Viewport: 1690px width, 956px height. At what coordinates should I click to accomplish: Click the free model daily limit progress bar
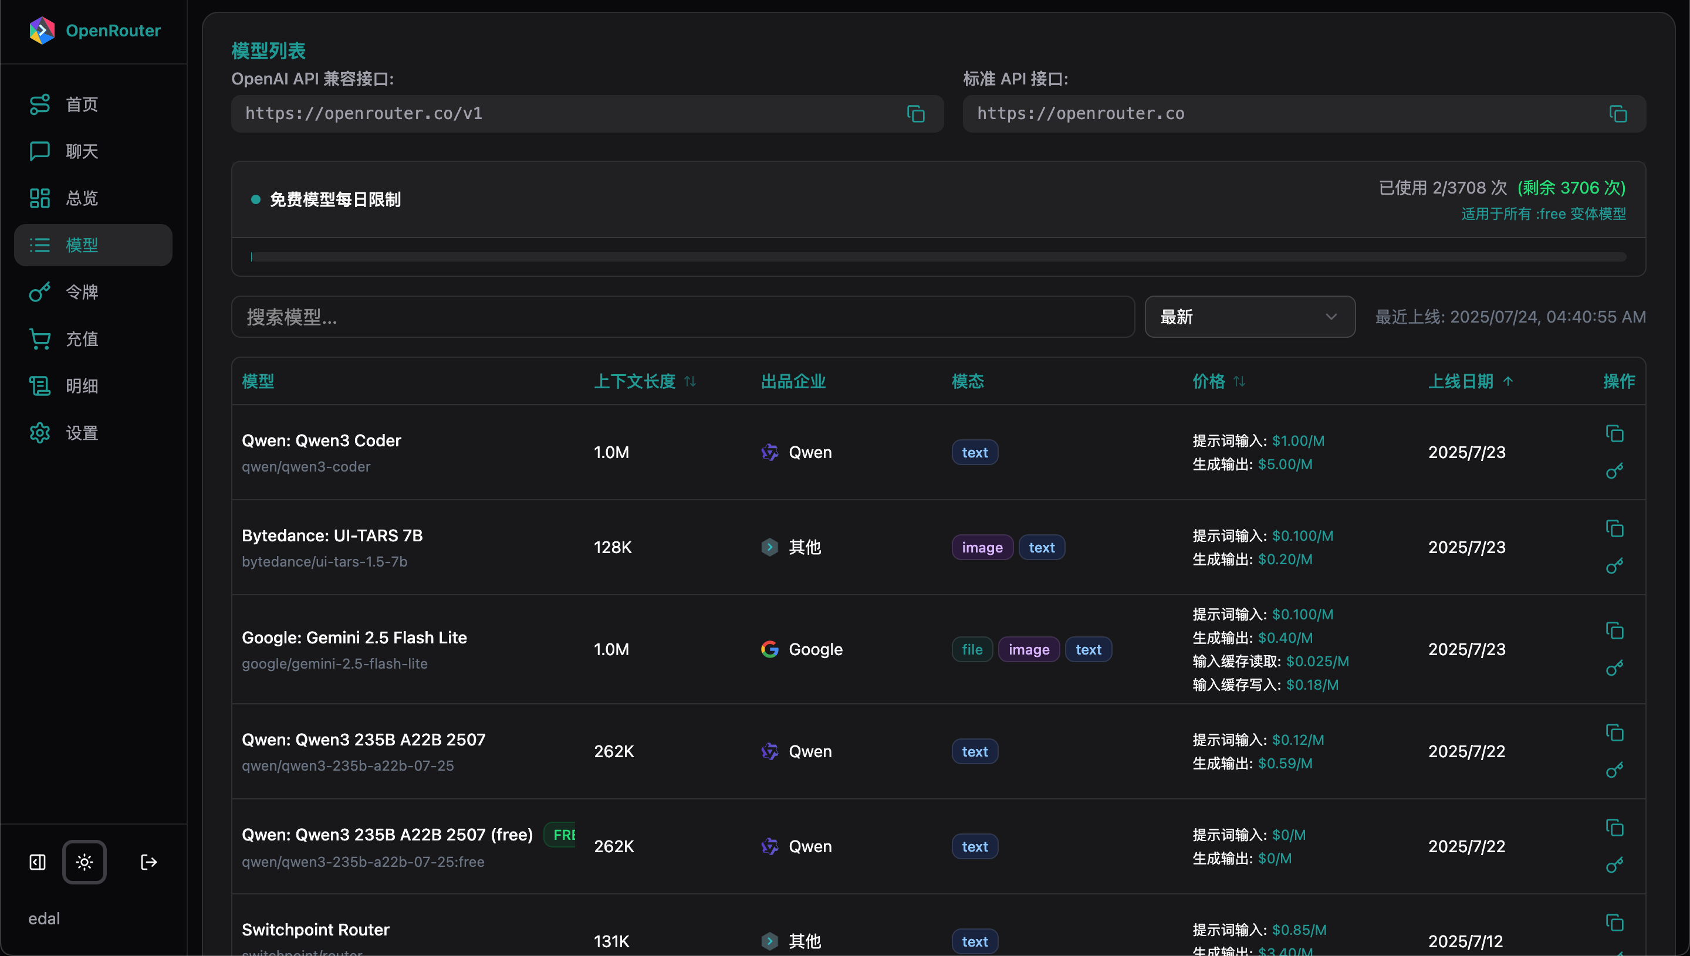point(939,257)
